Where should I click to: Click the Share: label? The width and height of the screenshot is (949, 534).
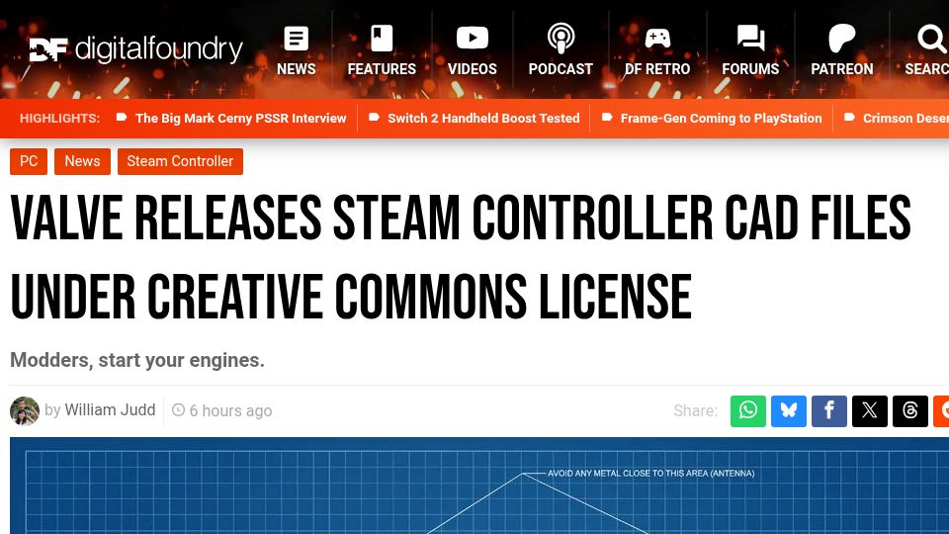click(x=695, y=411)
